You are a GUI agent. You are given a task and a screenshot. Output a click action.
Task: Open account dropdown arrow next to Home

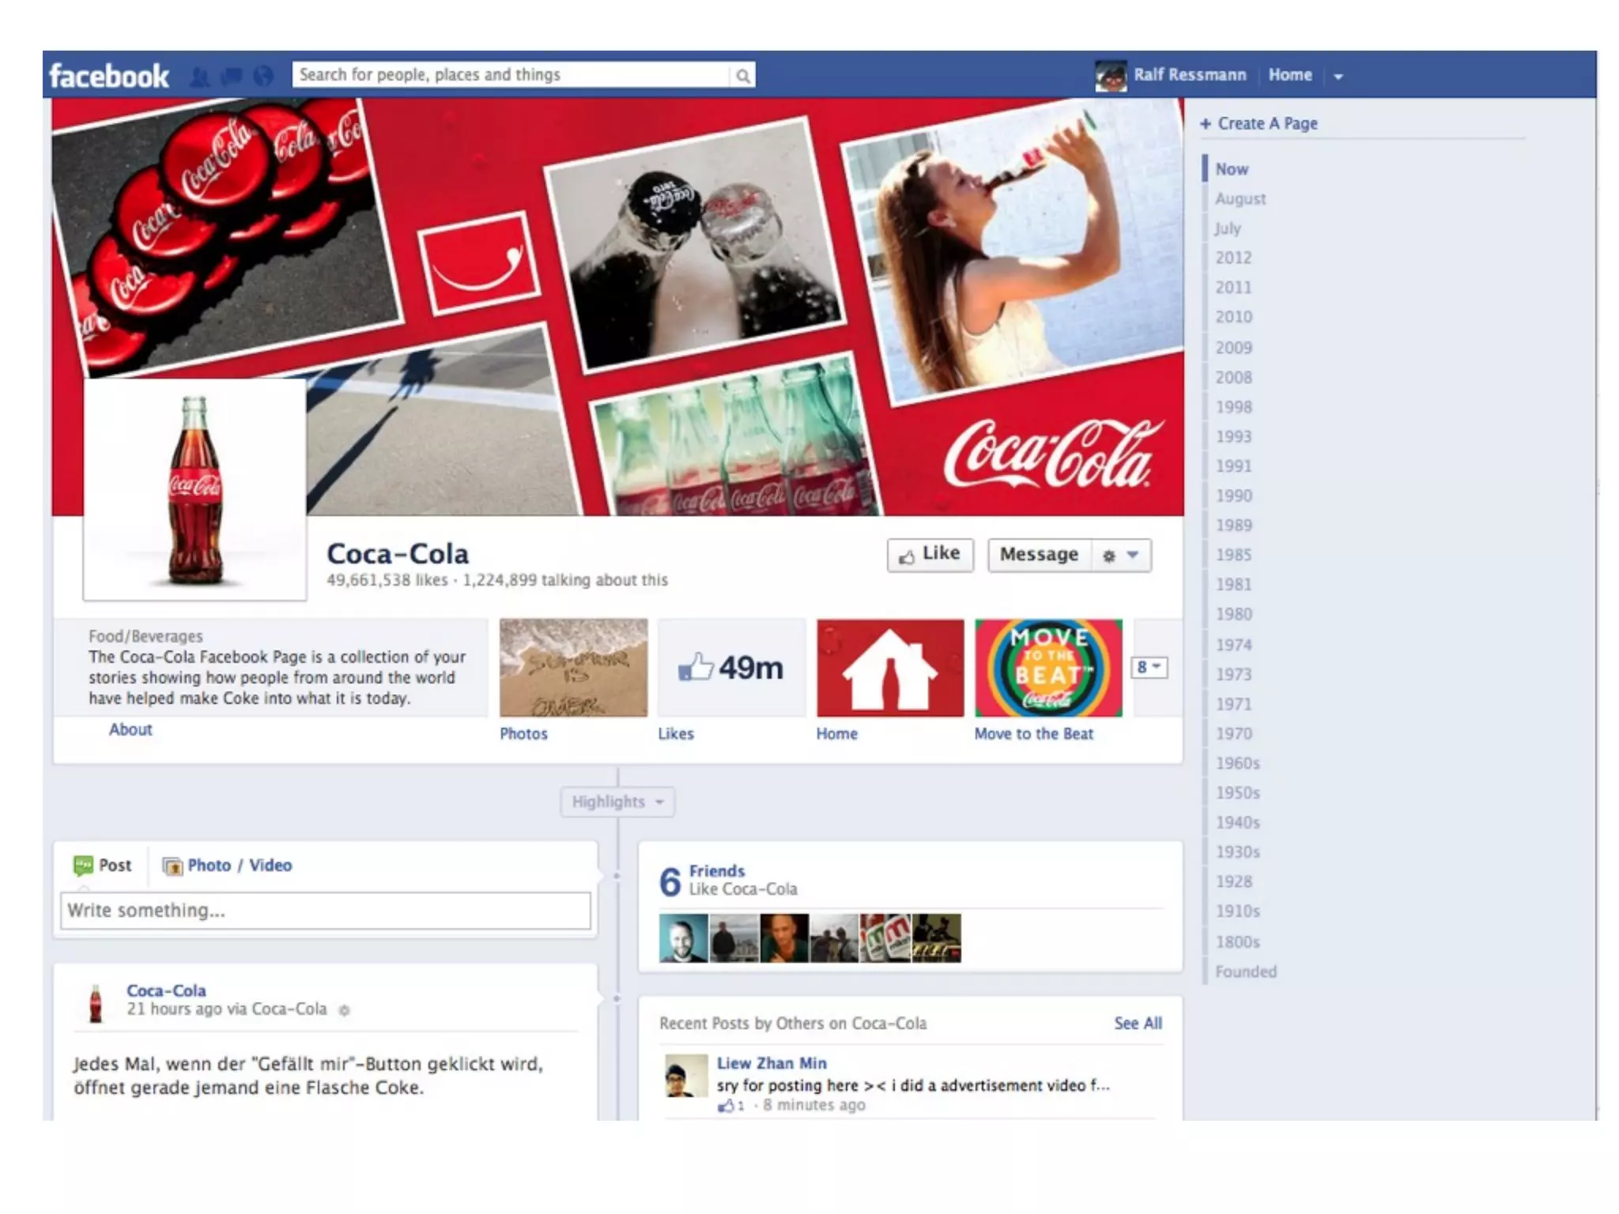pos(1338,77)
